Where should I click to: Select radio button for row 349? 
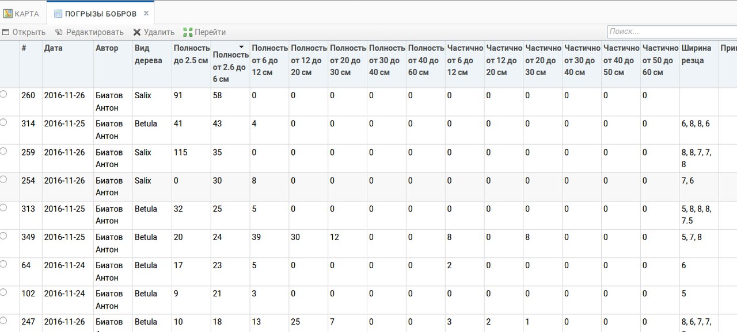(3, 236)
